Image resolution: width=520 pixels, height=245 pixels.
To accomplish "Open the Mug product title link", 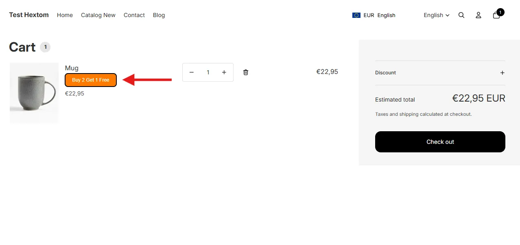I will [x=72, y=68].
